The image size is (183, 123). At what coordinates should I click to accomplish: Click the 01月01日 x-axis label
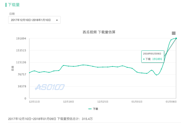coord(137,102)
